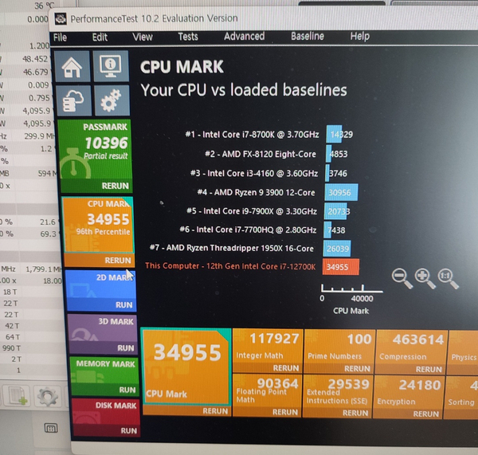Screen dimensions: 478x455
Task: Click 'This Computer - 12th Gen Intel Core i7-12700K' label
Action: click(x=230, y=266)
